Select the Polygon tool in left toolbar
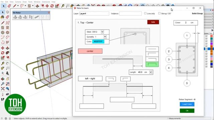This screenshot has height=120, width=214. coord(7,33)
